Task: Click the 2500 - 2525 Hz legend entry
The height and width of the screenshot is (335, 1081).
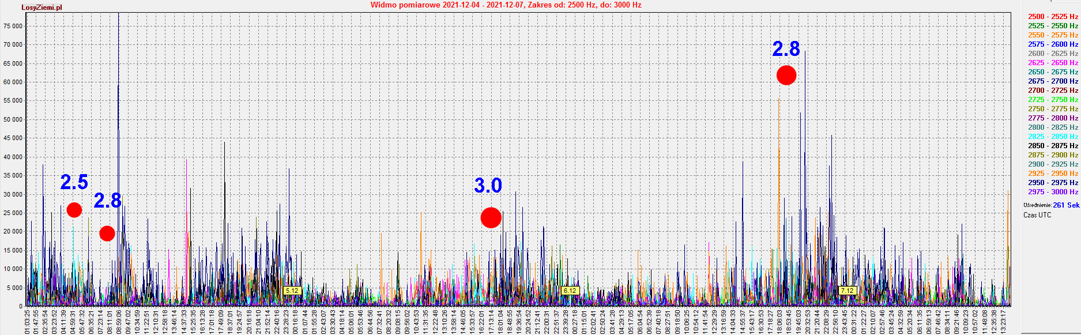Action: 1053,17
